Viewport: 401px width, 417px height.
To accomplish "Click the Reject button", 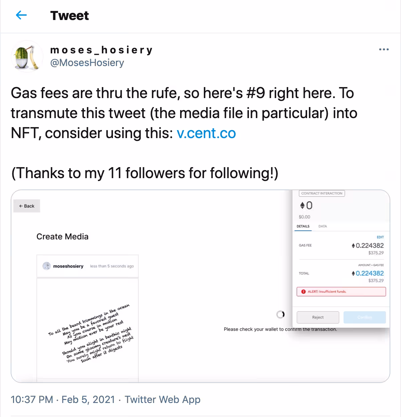I will point(318,317).
